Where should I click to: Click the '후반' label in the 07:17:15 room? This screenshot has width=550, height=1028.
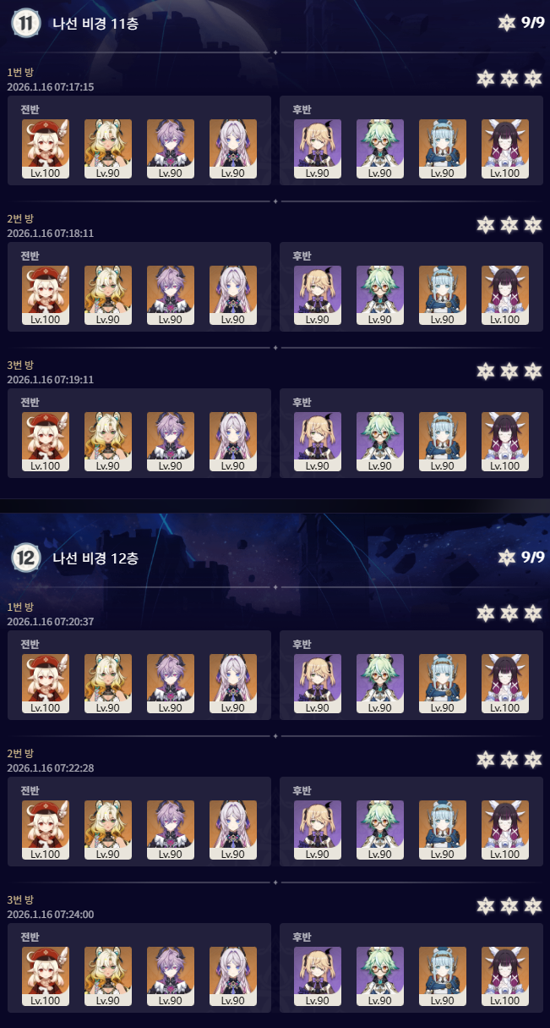coord(302,109)
